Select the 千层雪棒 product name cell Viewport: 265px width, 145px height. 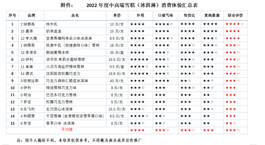pos(75,116)
